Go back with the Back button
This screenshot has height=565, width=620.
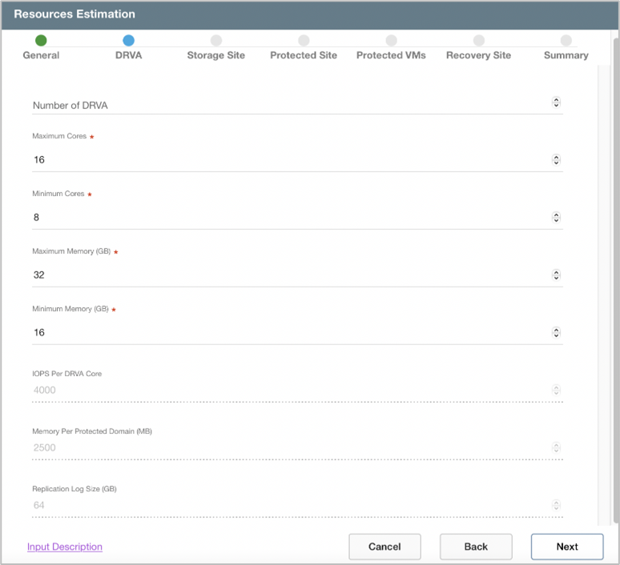click(x=476, y=547)
